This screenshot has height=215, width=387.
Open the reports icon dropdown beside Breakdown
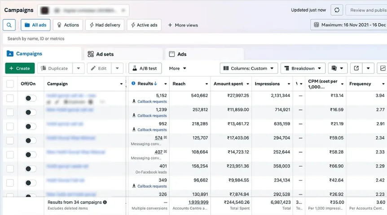click(x=338, y=68)
